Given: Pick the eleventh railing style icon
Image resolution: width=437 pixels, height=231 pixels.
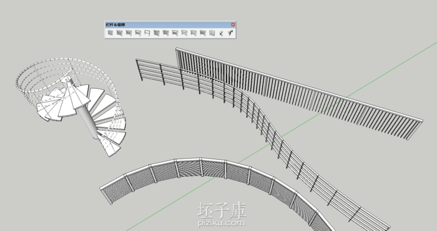Looking at the screenshot, I should (x=203, y=33).
